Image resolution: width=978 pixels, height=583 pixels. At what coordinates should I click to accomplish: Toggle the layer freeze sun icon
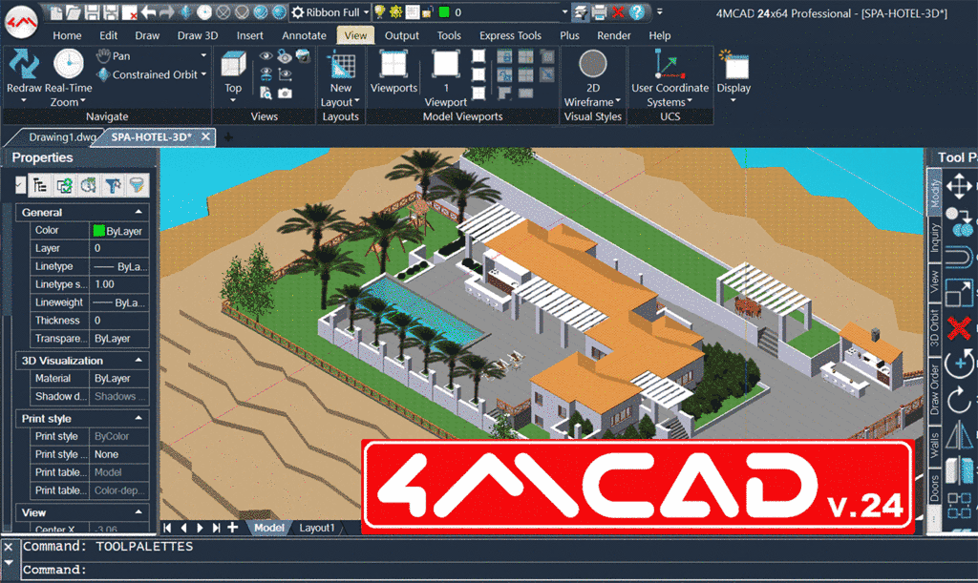point(395,11)
